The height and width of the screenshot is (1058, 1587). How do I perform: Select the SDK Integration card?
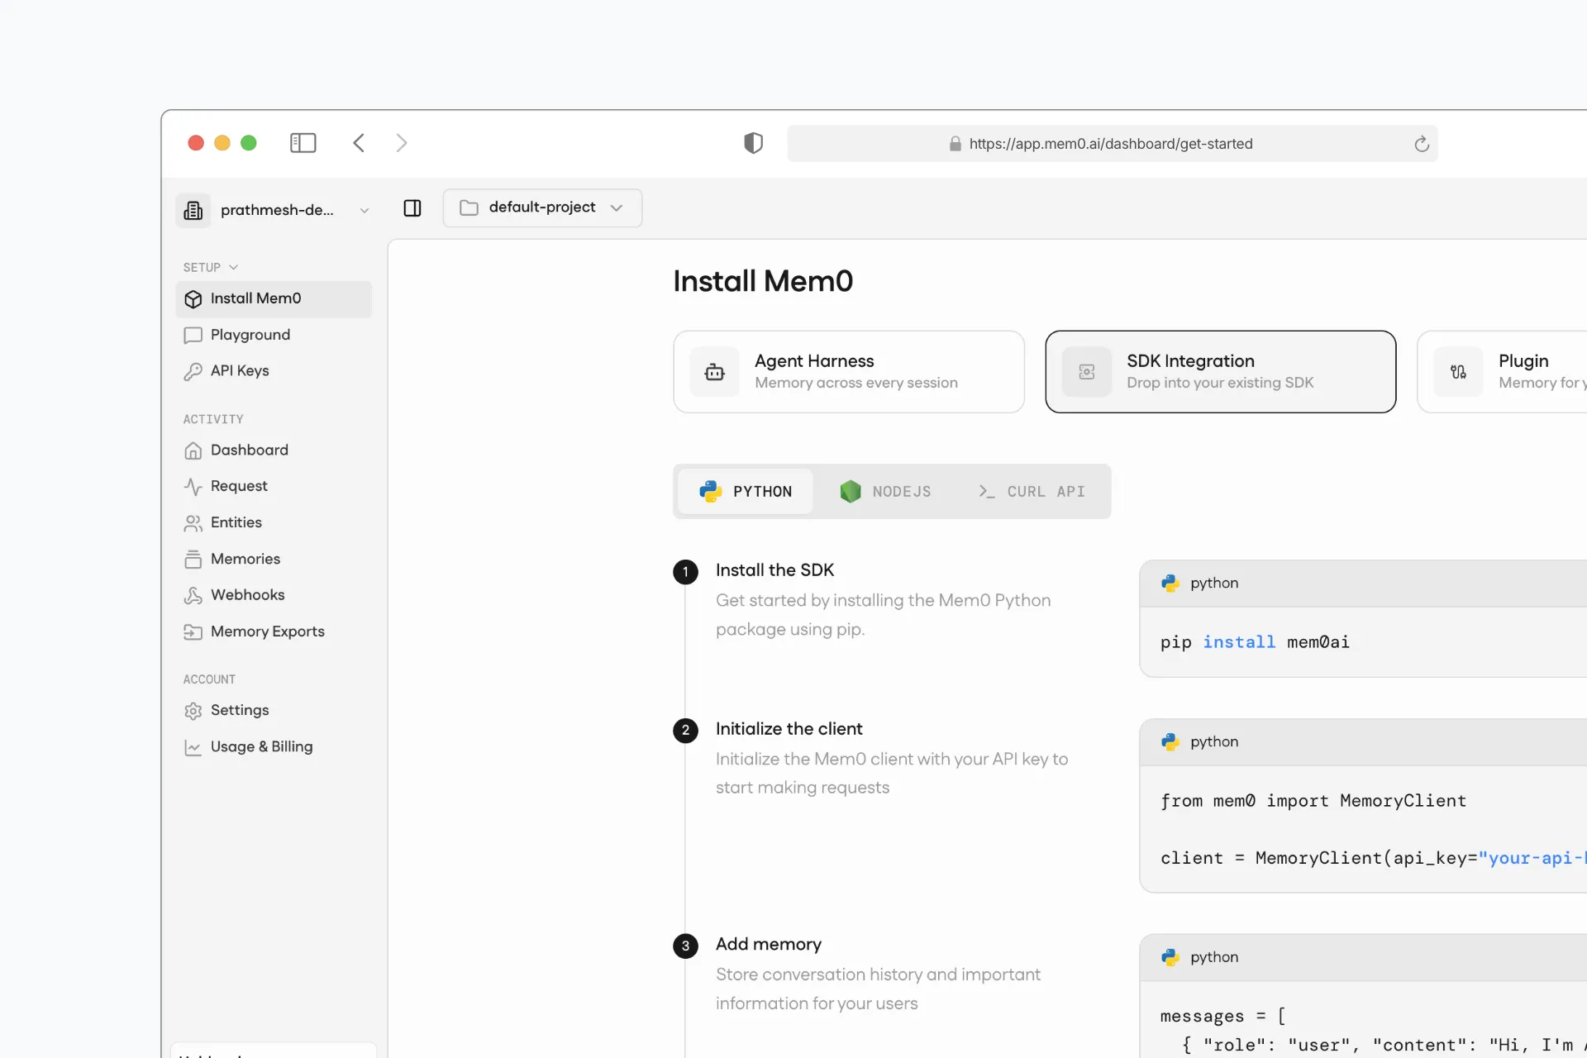[x=1221, y=372]
